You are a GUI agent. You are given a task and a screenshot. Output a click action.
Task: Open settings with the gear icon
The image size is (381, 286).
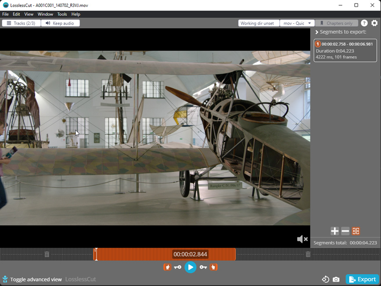click(x=374, y=23)
